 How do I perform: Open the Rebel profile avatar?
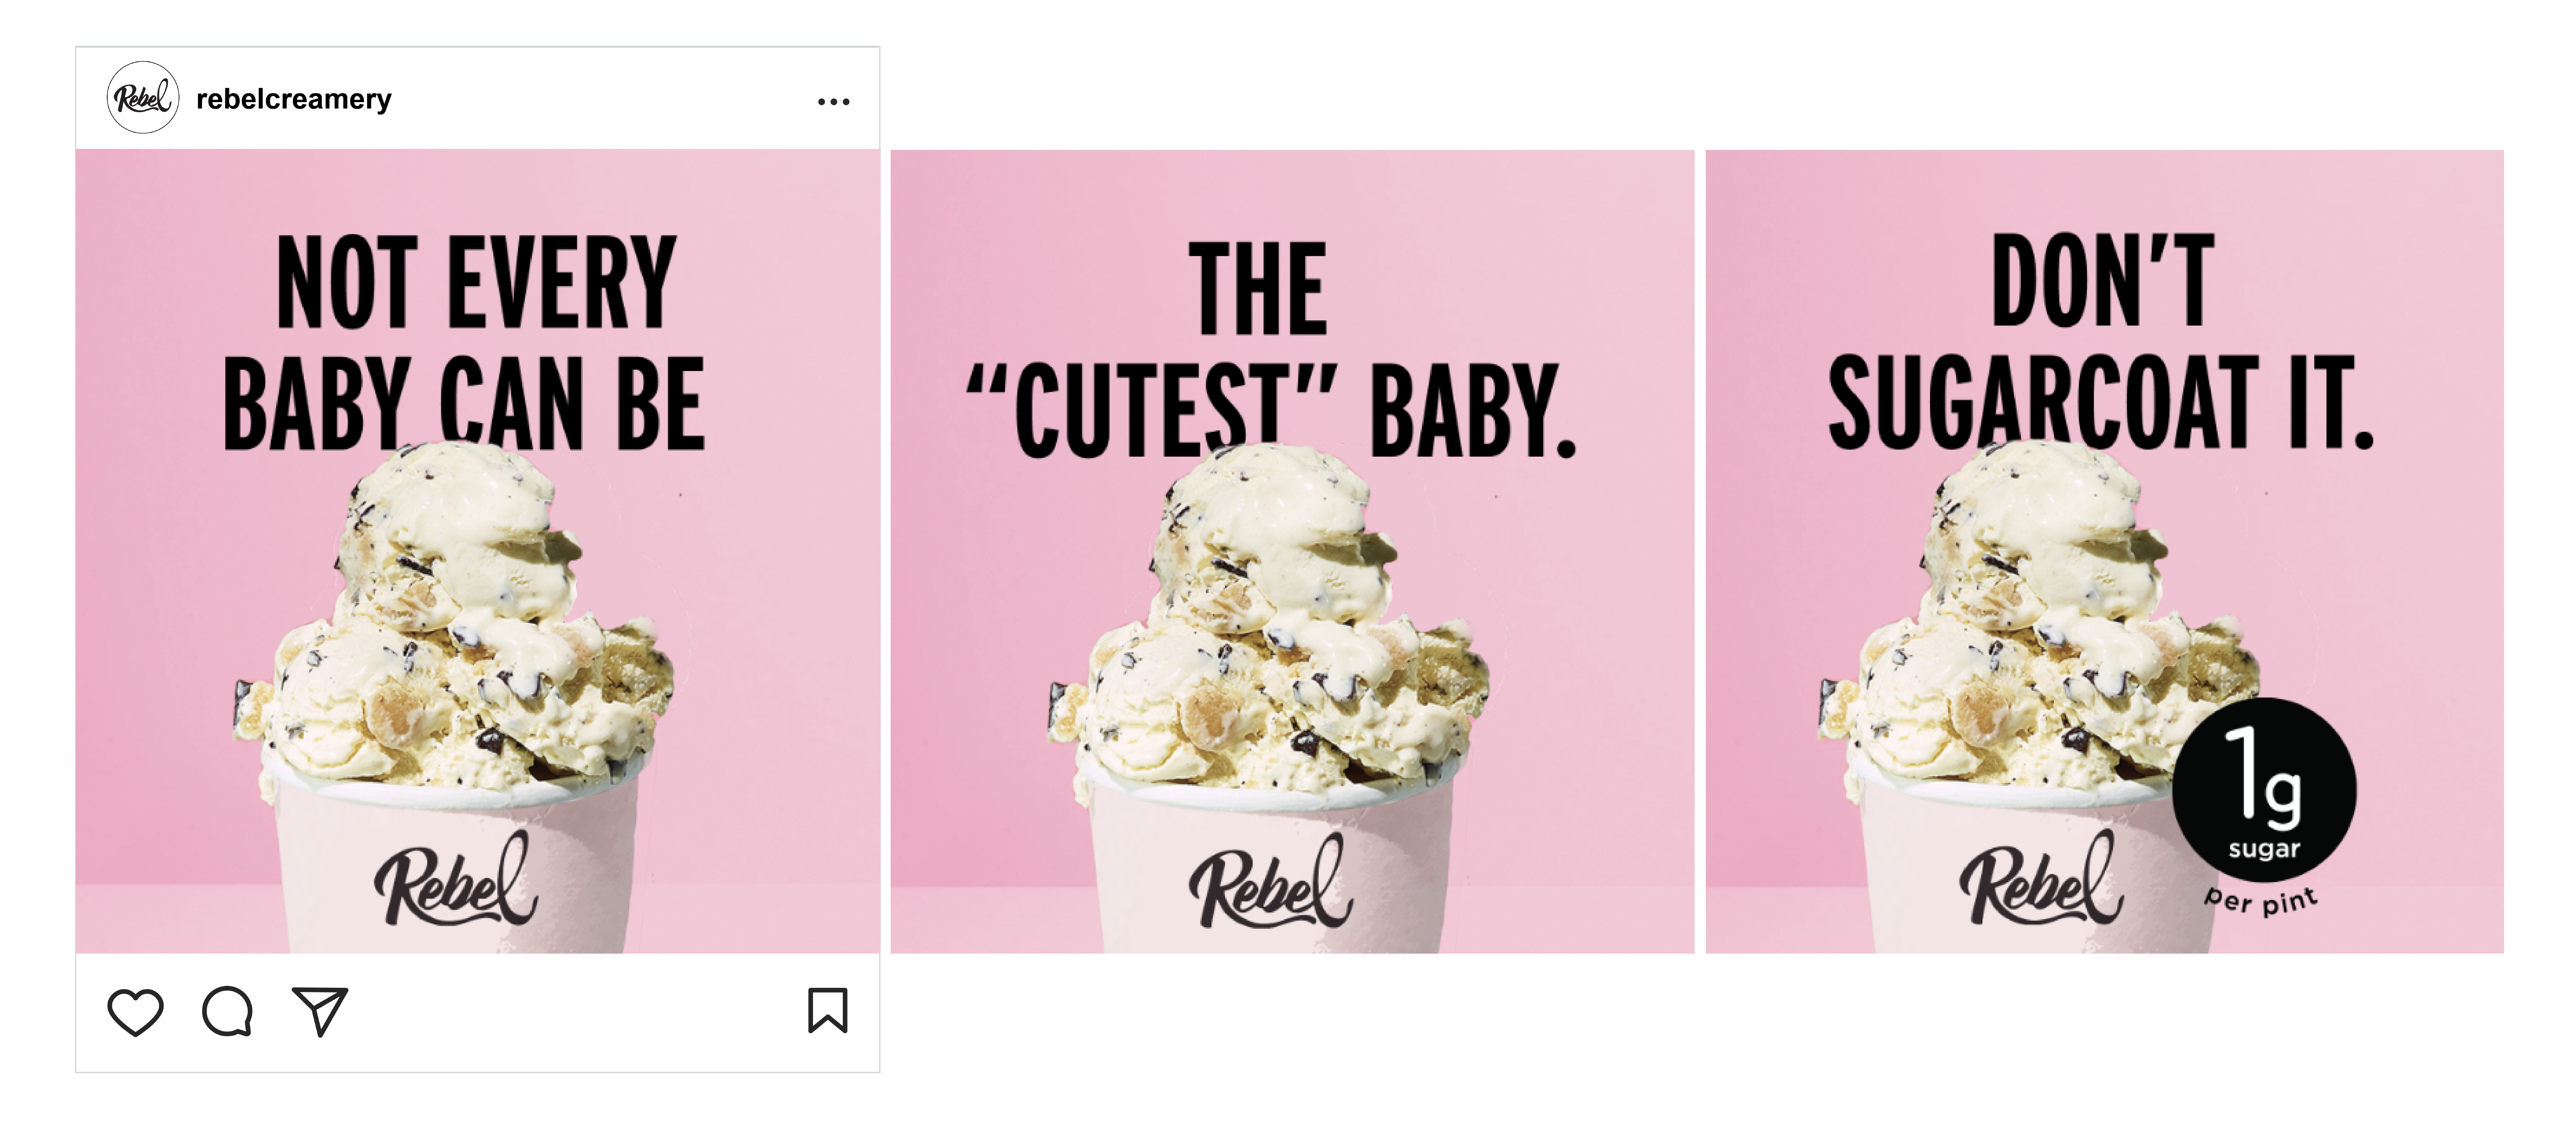pyautogui.click(x=143, y=98)
